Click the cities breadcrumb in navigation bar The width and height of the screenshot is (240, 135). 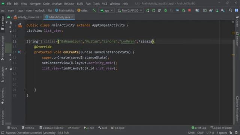coord(82,10)
